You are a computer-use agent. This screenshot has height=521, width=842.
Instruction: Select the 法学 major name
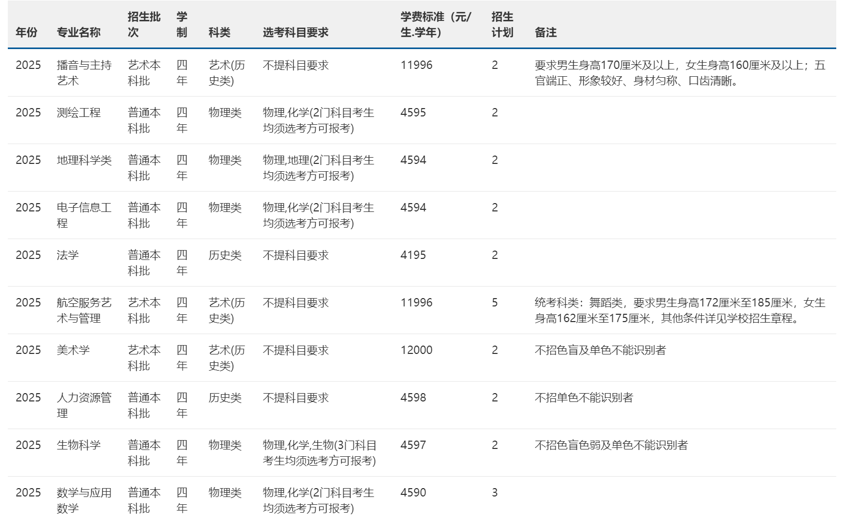pos(67,255)
